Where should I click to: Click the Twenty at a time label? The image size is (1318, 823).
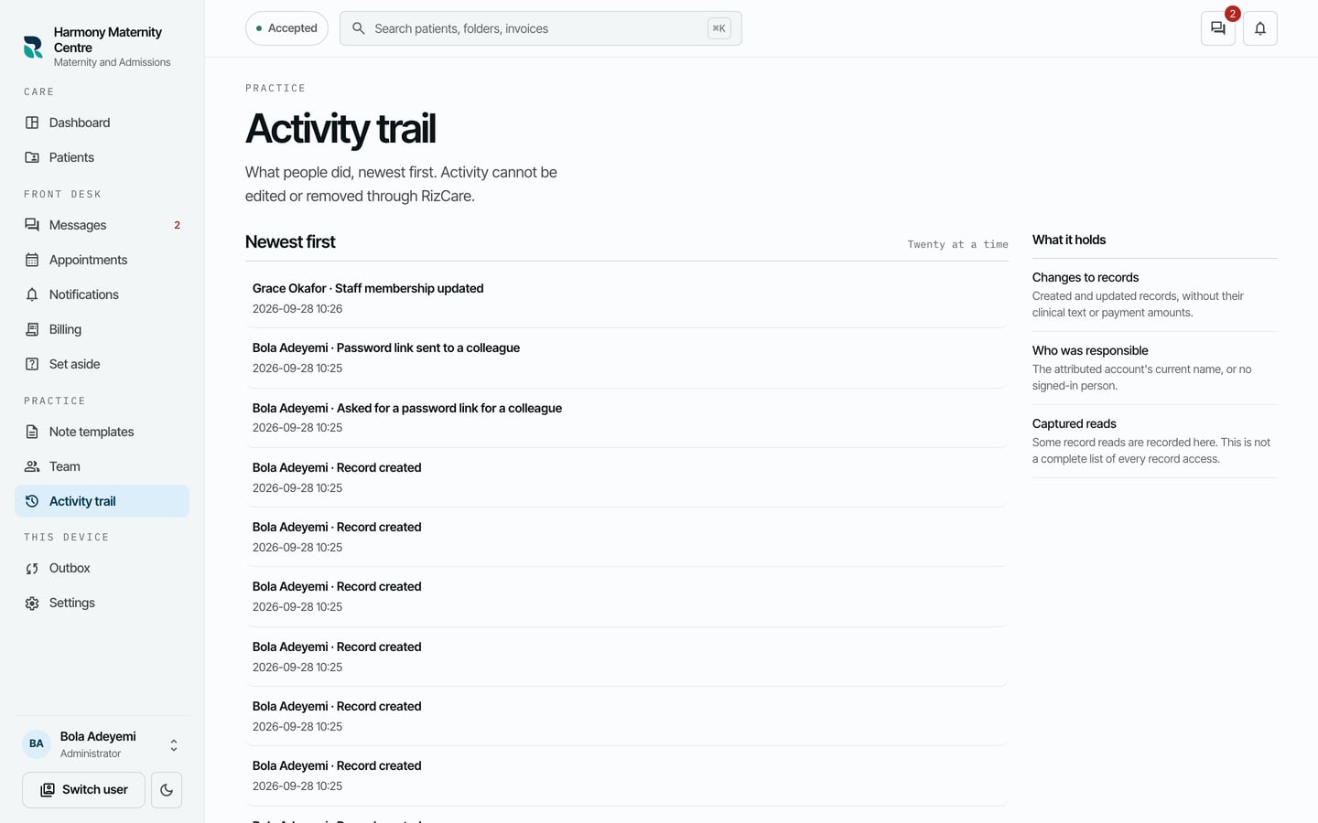[957, 244]
